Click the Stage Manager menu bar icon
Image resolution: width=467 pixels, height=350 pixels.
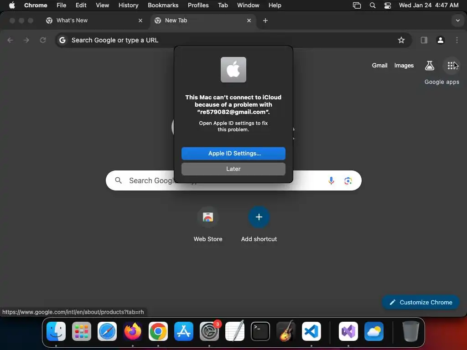tap(357, 5)
